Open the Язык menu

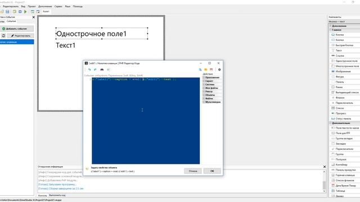tap(67, 6)
